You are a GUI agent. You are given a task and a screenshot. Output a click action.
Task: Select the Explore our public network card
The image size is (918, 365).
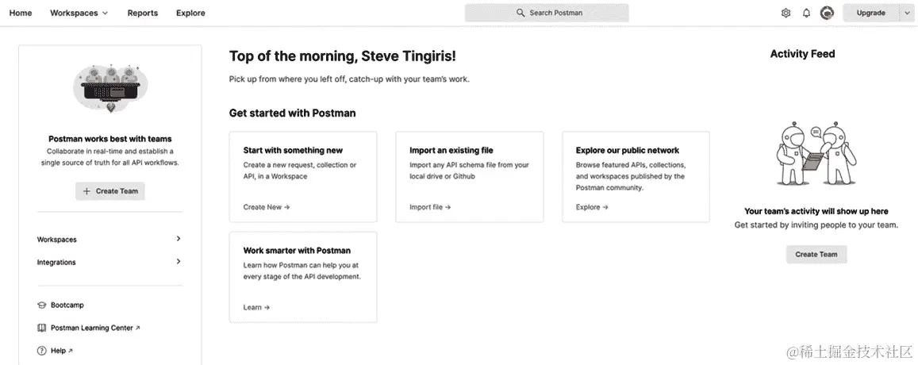tap(636, 177)
